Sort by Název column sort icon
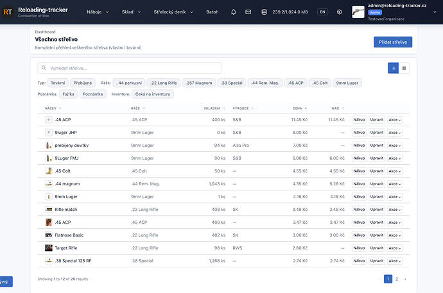This screenshot has width=443, height=293. point(60,108)
